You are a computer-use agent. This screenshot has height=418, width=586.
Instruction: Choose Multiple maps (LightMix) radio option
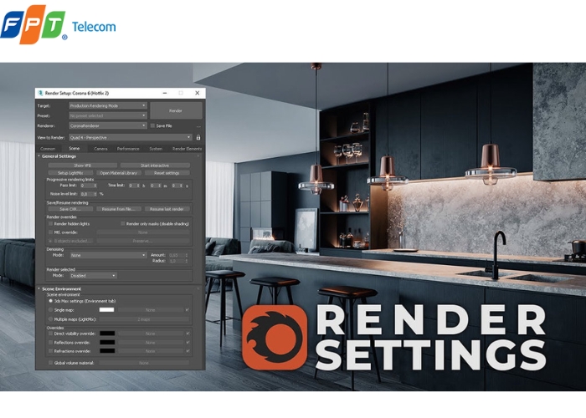(50, 319)
